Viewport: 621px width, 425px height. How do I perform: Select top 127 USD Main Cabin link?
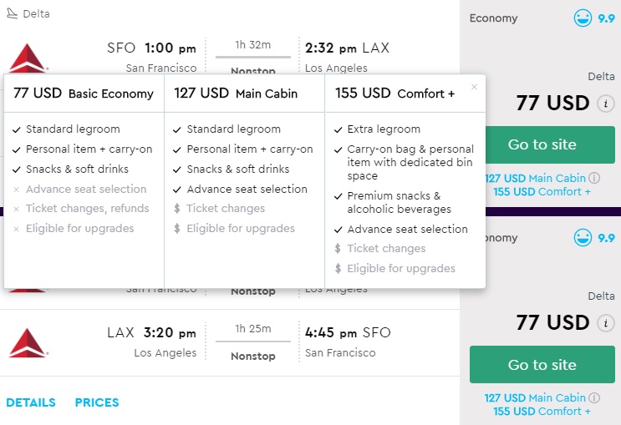tap(535, 178)
